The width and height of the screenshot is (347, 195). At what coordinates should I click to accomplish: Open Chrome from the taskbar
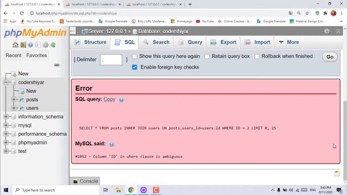[x=131, y=190]
